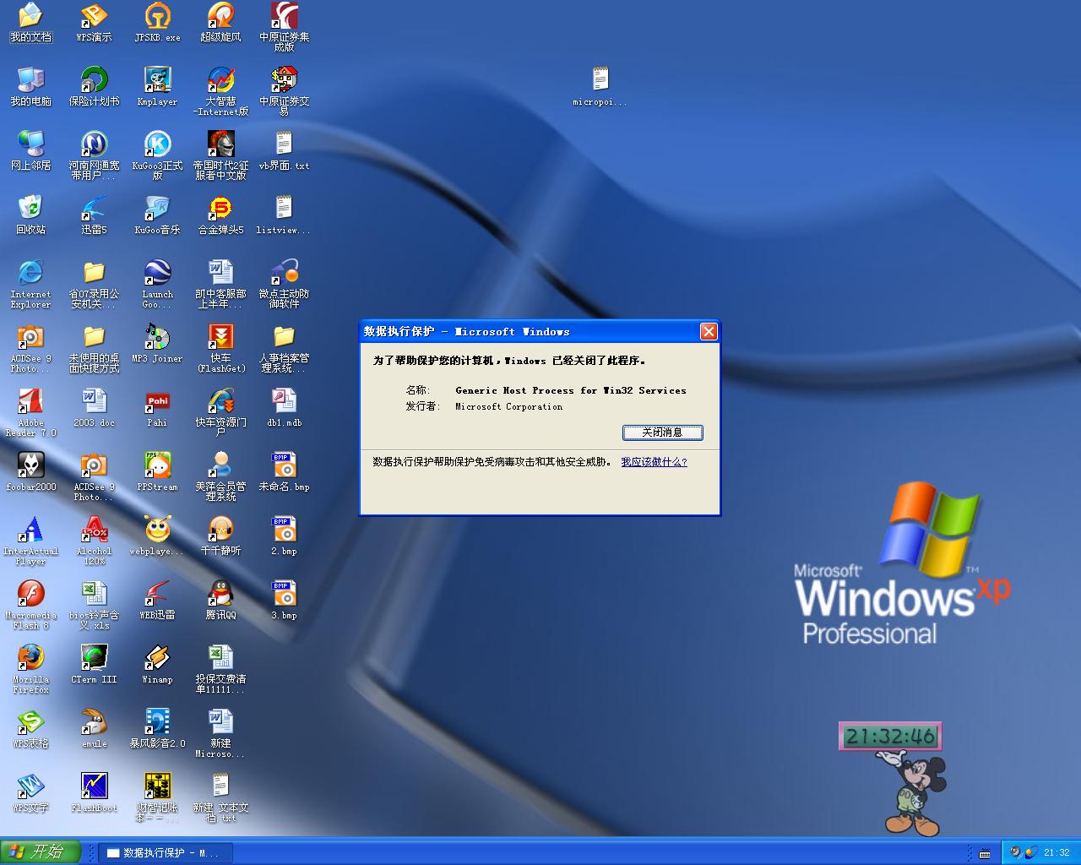Click the 关闭消息 button in dialog
This screenshot has height=865, width=1081.
click(x=663, y=432)
